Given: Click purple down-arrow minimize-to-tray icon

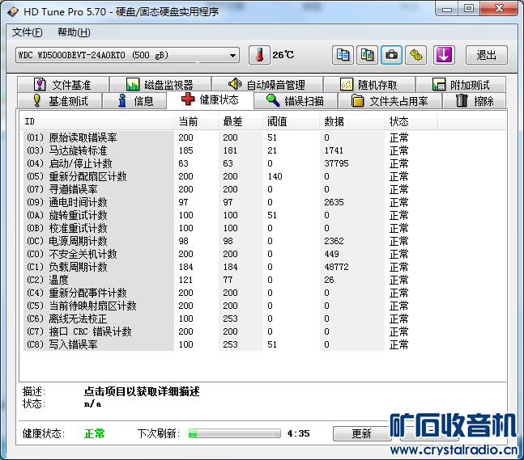Looking at the screenshot, I should pyautogui.click(x=444, y=55).
